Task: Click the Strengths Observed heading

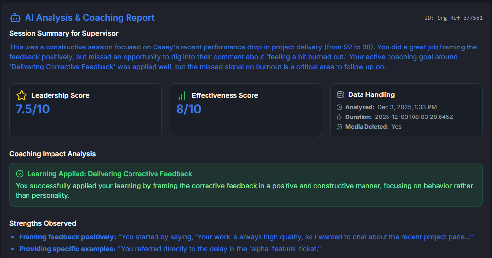Action: [x=43, y=223]
